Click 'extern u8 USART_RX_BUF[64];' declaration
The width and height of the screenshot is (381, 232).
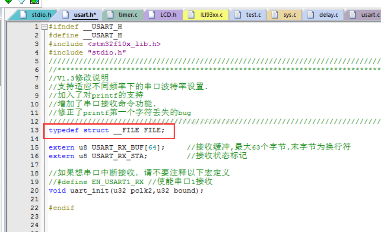point(107,147)
